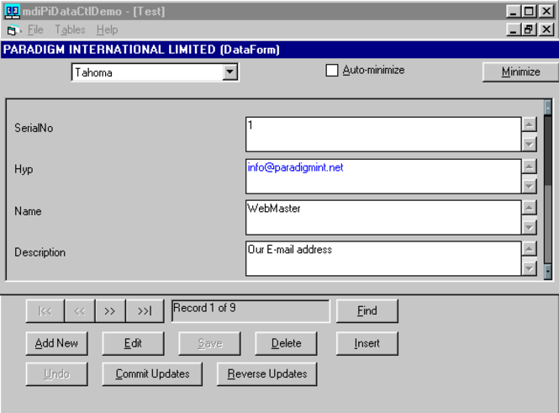The image size is (559, 413).
Task: Click the child window document icon beside File
Action: (x=13, y=30)
